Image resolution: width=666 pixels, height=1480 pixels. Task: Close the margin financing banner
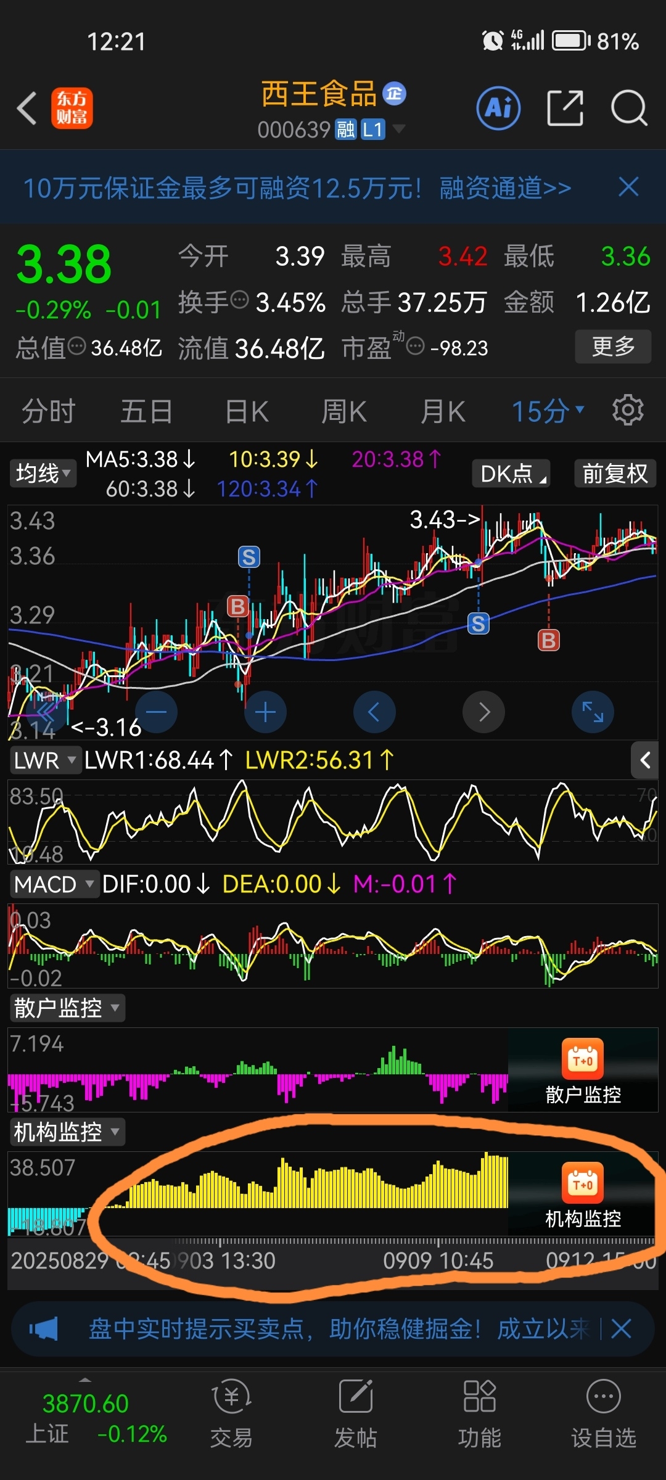click(x=628, y=187)
